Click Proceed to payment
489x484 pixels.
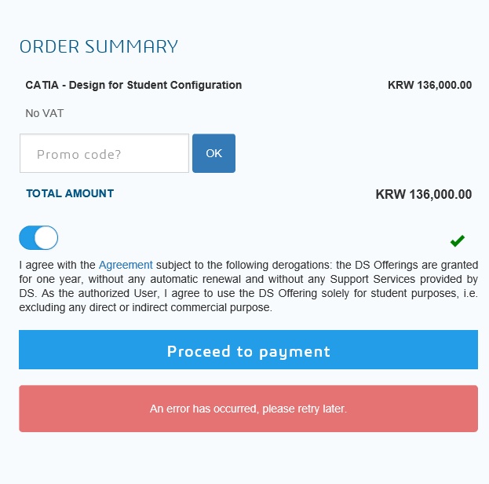click(248, 350)
